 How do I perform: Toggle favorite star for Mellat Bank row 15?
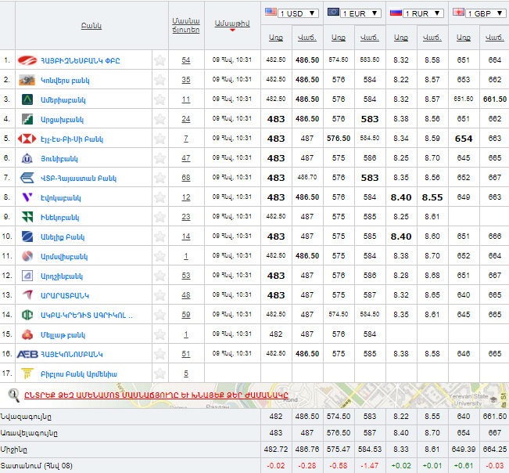coord(160,334)
